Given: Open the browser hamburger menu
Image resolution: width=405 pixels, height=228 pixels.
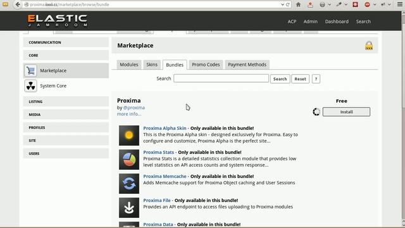Looking at the screenshot, I should tap(400, 4).
